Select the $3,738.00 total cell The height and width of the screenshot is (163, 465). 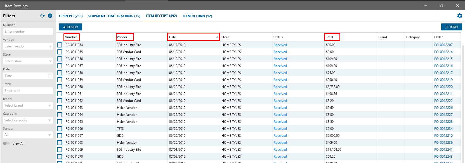[x=332, y=87]
